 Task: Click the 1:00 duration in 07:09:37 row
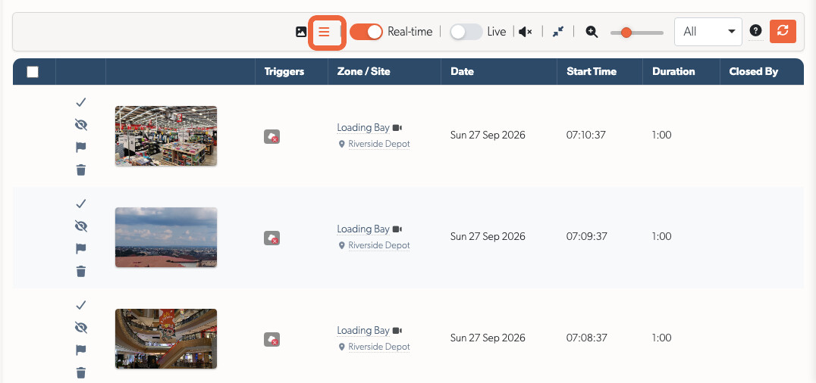(x=661, y=236)
